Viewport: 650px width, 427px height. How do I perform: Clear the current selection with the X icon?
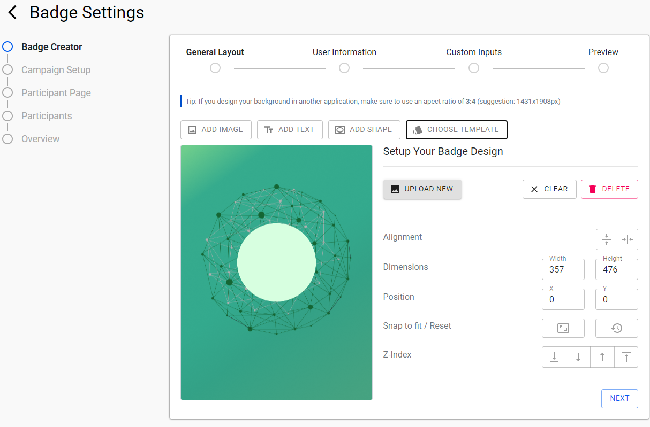[549, 189]
